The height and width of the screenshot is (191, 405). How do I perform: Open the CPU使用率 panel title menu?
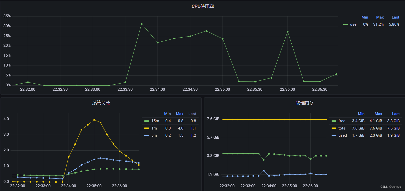point(203,6)
